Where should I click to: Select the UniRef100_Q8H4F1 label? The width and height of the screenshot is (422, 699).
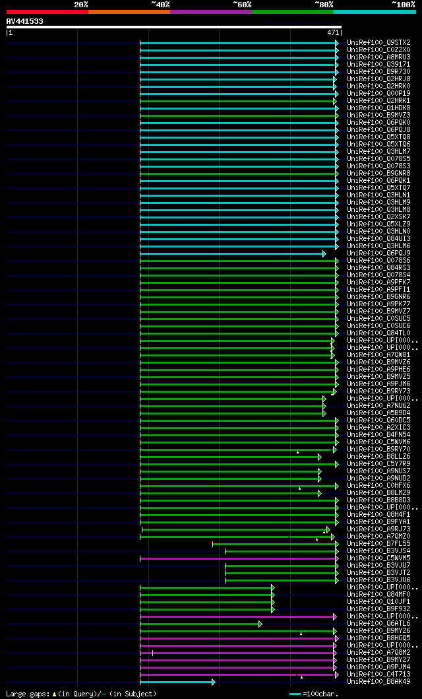(x=379, y=514)
